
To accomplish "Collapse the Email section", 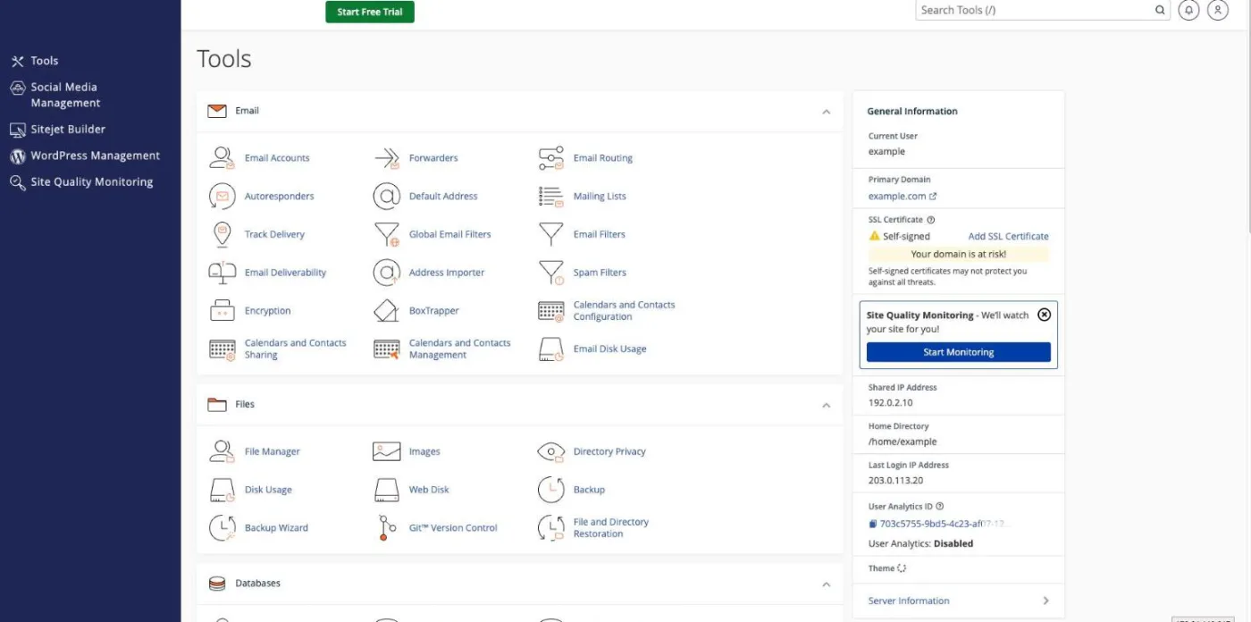I will pyautogui.click(x=826, y=112).
